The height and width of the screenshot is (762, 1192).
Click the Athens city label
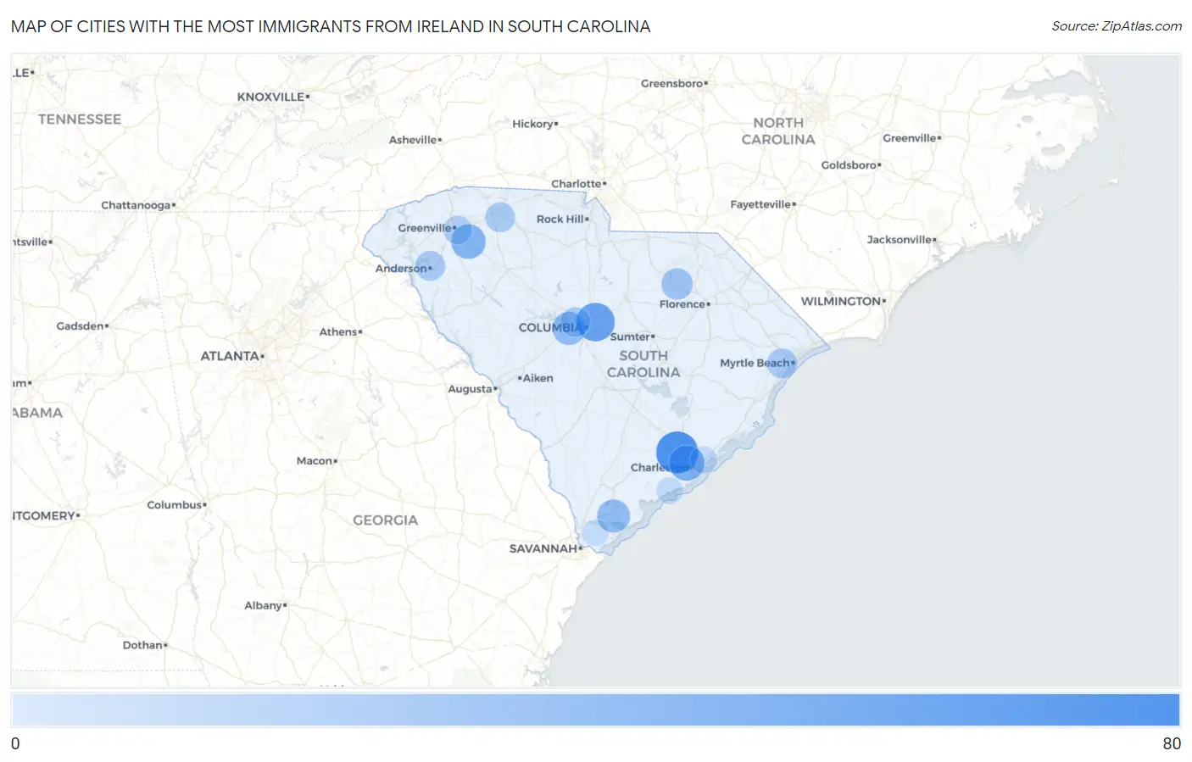pyautogui.click(x=340, y=332)
